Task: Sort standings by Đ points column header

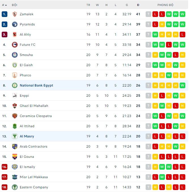Action: pyautogui.click(x=138, y=5)
